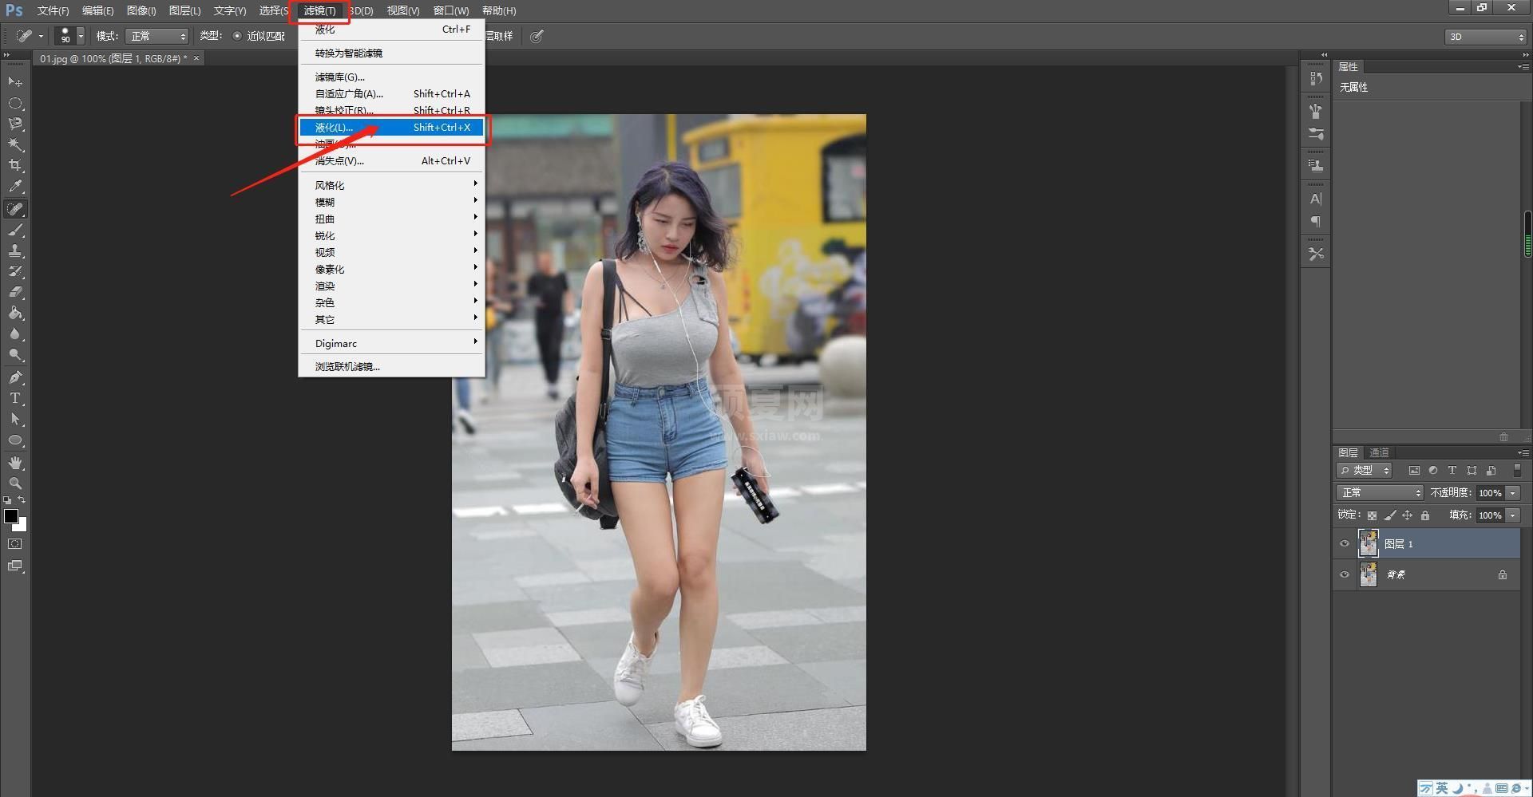The height and width of the screenshot is (797, 1533).
Task: Select the 近似匹配 type radio button
Action: [237, 36]
